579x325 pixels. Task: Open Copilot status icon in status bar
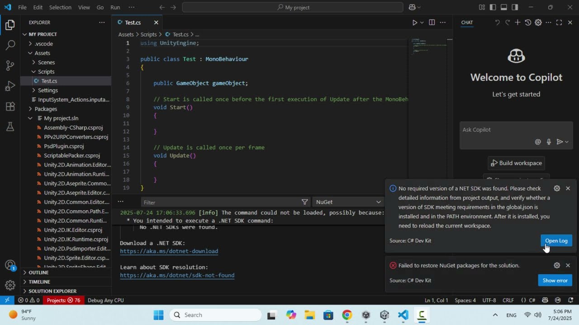545,300
